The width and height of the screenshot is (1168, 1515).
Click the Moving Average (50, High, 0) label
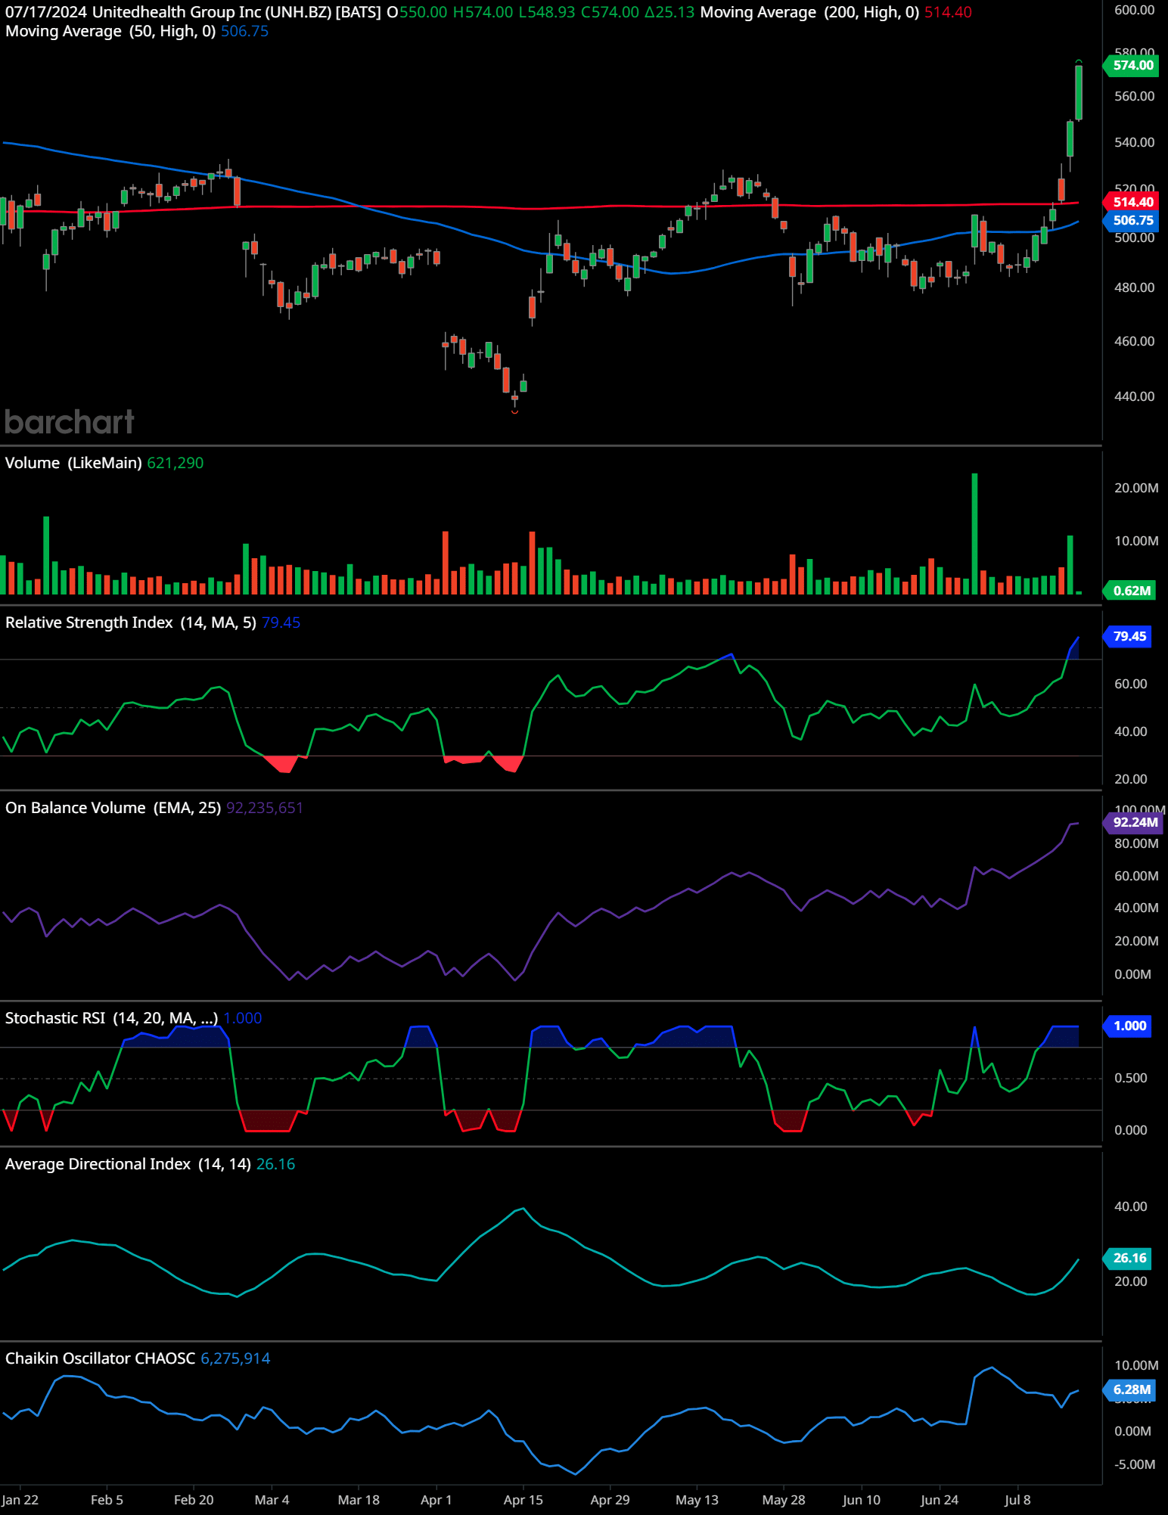point(110,31)
